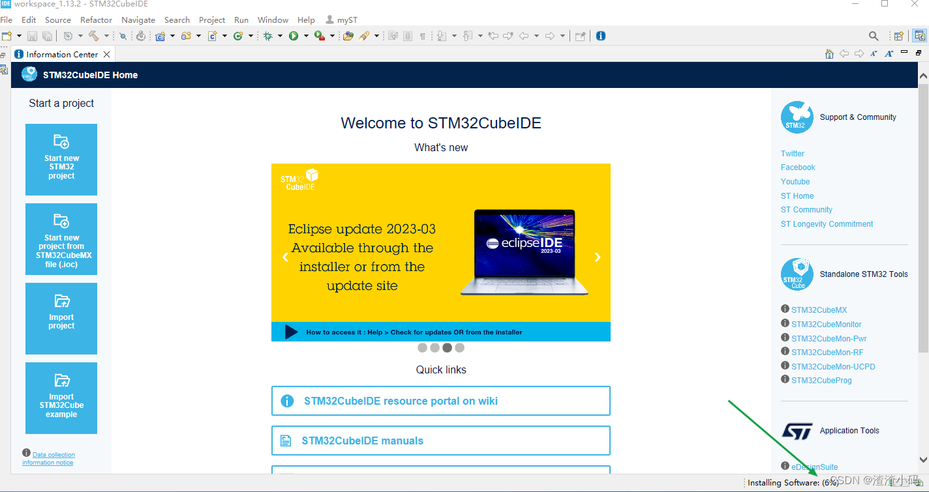The height and width of the screenshot is (492, 929).
Task: Minimize the Information Center view
Action: [904, 51]
